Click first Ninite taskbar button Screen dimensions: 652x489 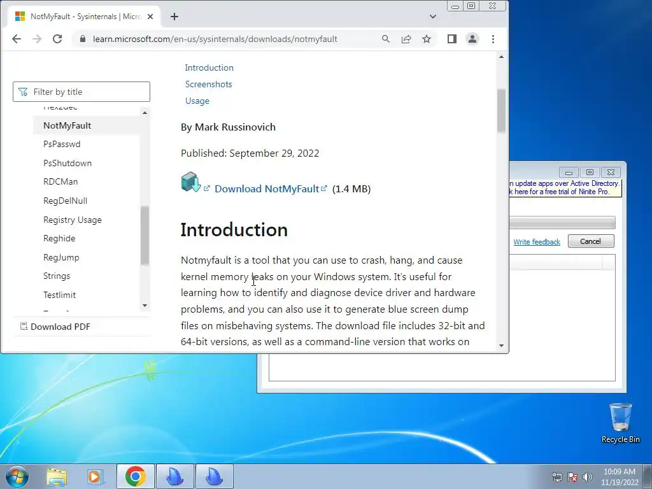(x=174, y=476)
